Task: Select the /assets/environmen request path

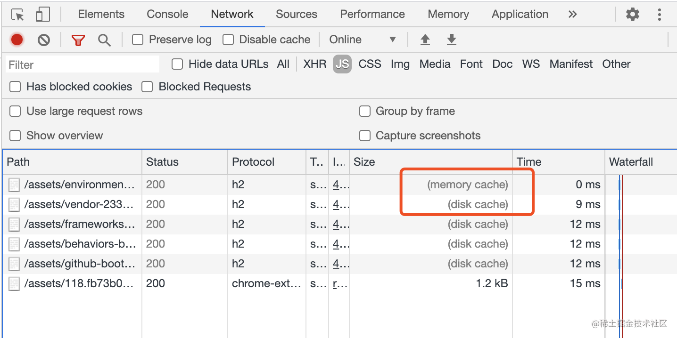Action: click(80, 185)
